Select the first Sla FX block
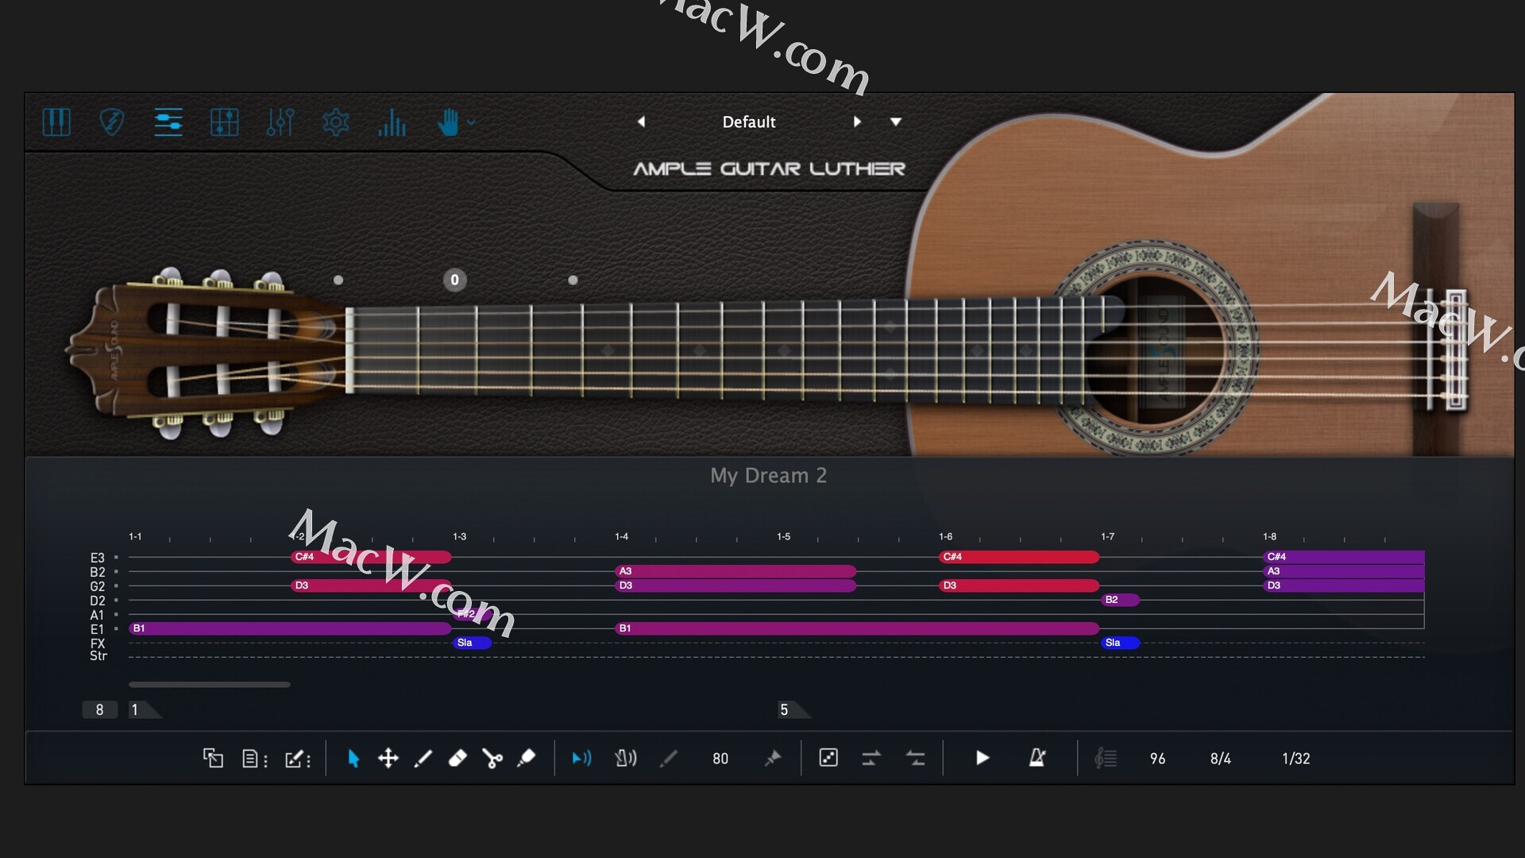Viewport: 1525px width, 858px height. coord(472,643)
